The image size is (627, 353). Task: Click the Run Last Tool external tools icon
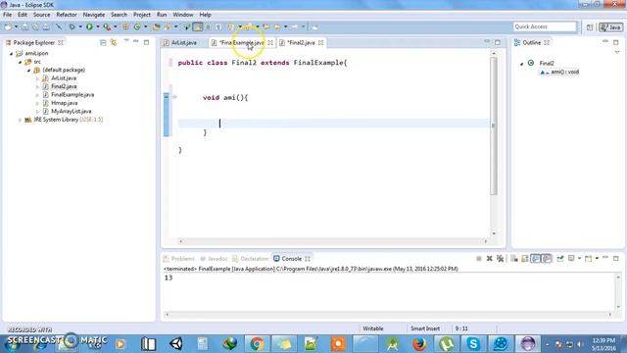pyautogui.click(x=107, y=26)
